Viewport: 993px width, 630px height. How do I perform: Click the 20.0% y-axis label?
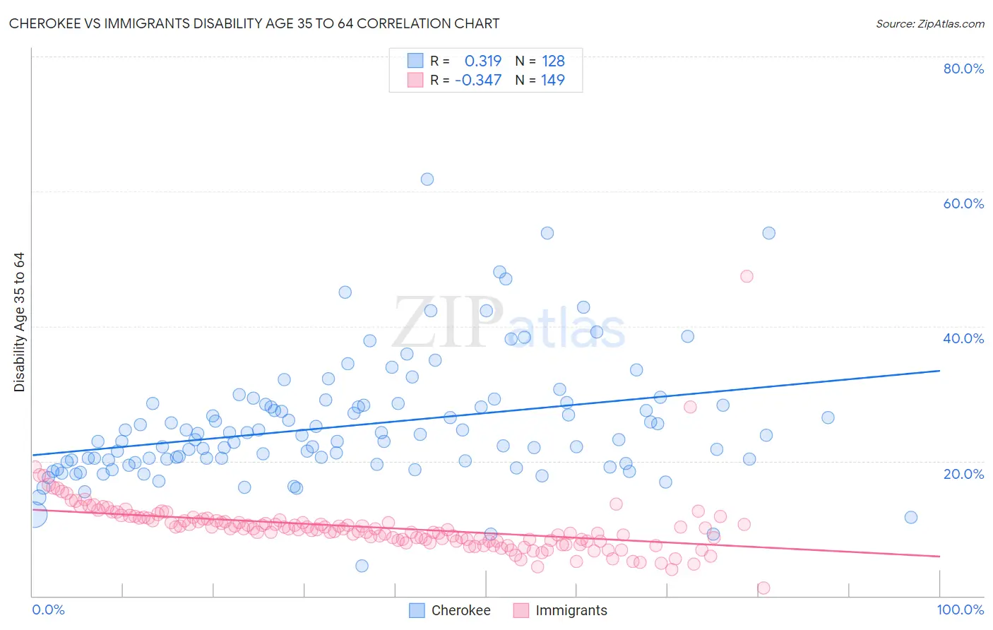tap(963, 474)
